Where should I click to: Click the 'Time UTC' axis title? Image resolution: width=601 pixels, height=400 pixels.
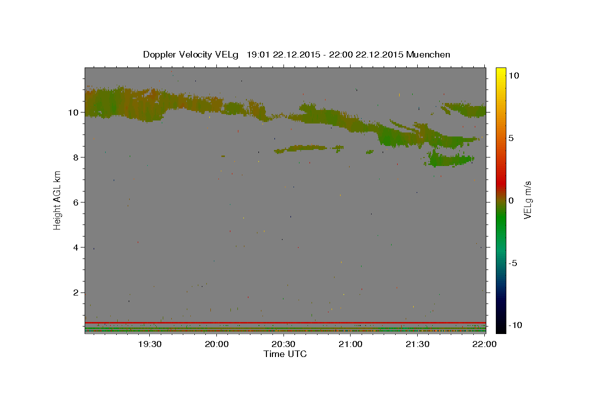point(285,354)
